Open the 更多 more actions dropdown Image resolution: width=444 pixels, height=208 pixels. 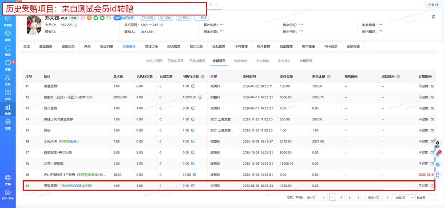pyautogui.click(x=201, y=18)
